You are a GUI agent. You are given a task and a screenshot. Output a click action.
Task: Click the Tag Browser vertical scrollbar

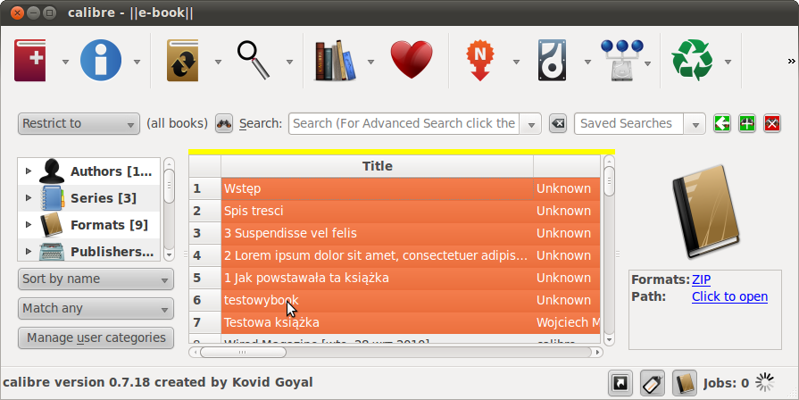[x=169, y=210]
